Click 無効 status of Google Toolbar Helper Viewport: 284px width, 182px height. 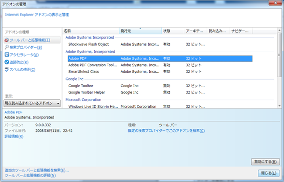[x=167, y=92]
